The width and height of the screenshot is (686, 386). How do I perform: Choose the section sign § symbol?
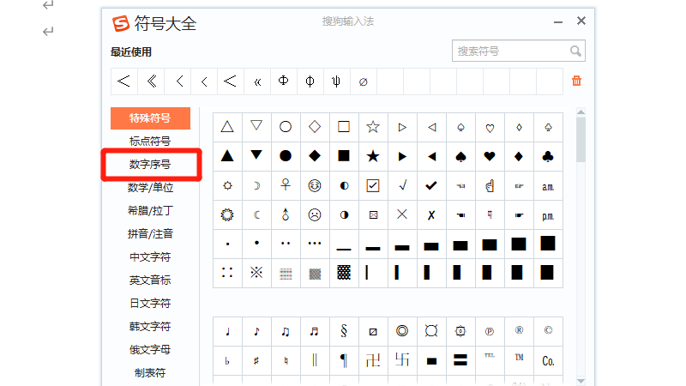click(344, 331)
